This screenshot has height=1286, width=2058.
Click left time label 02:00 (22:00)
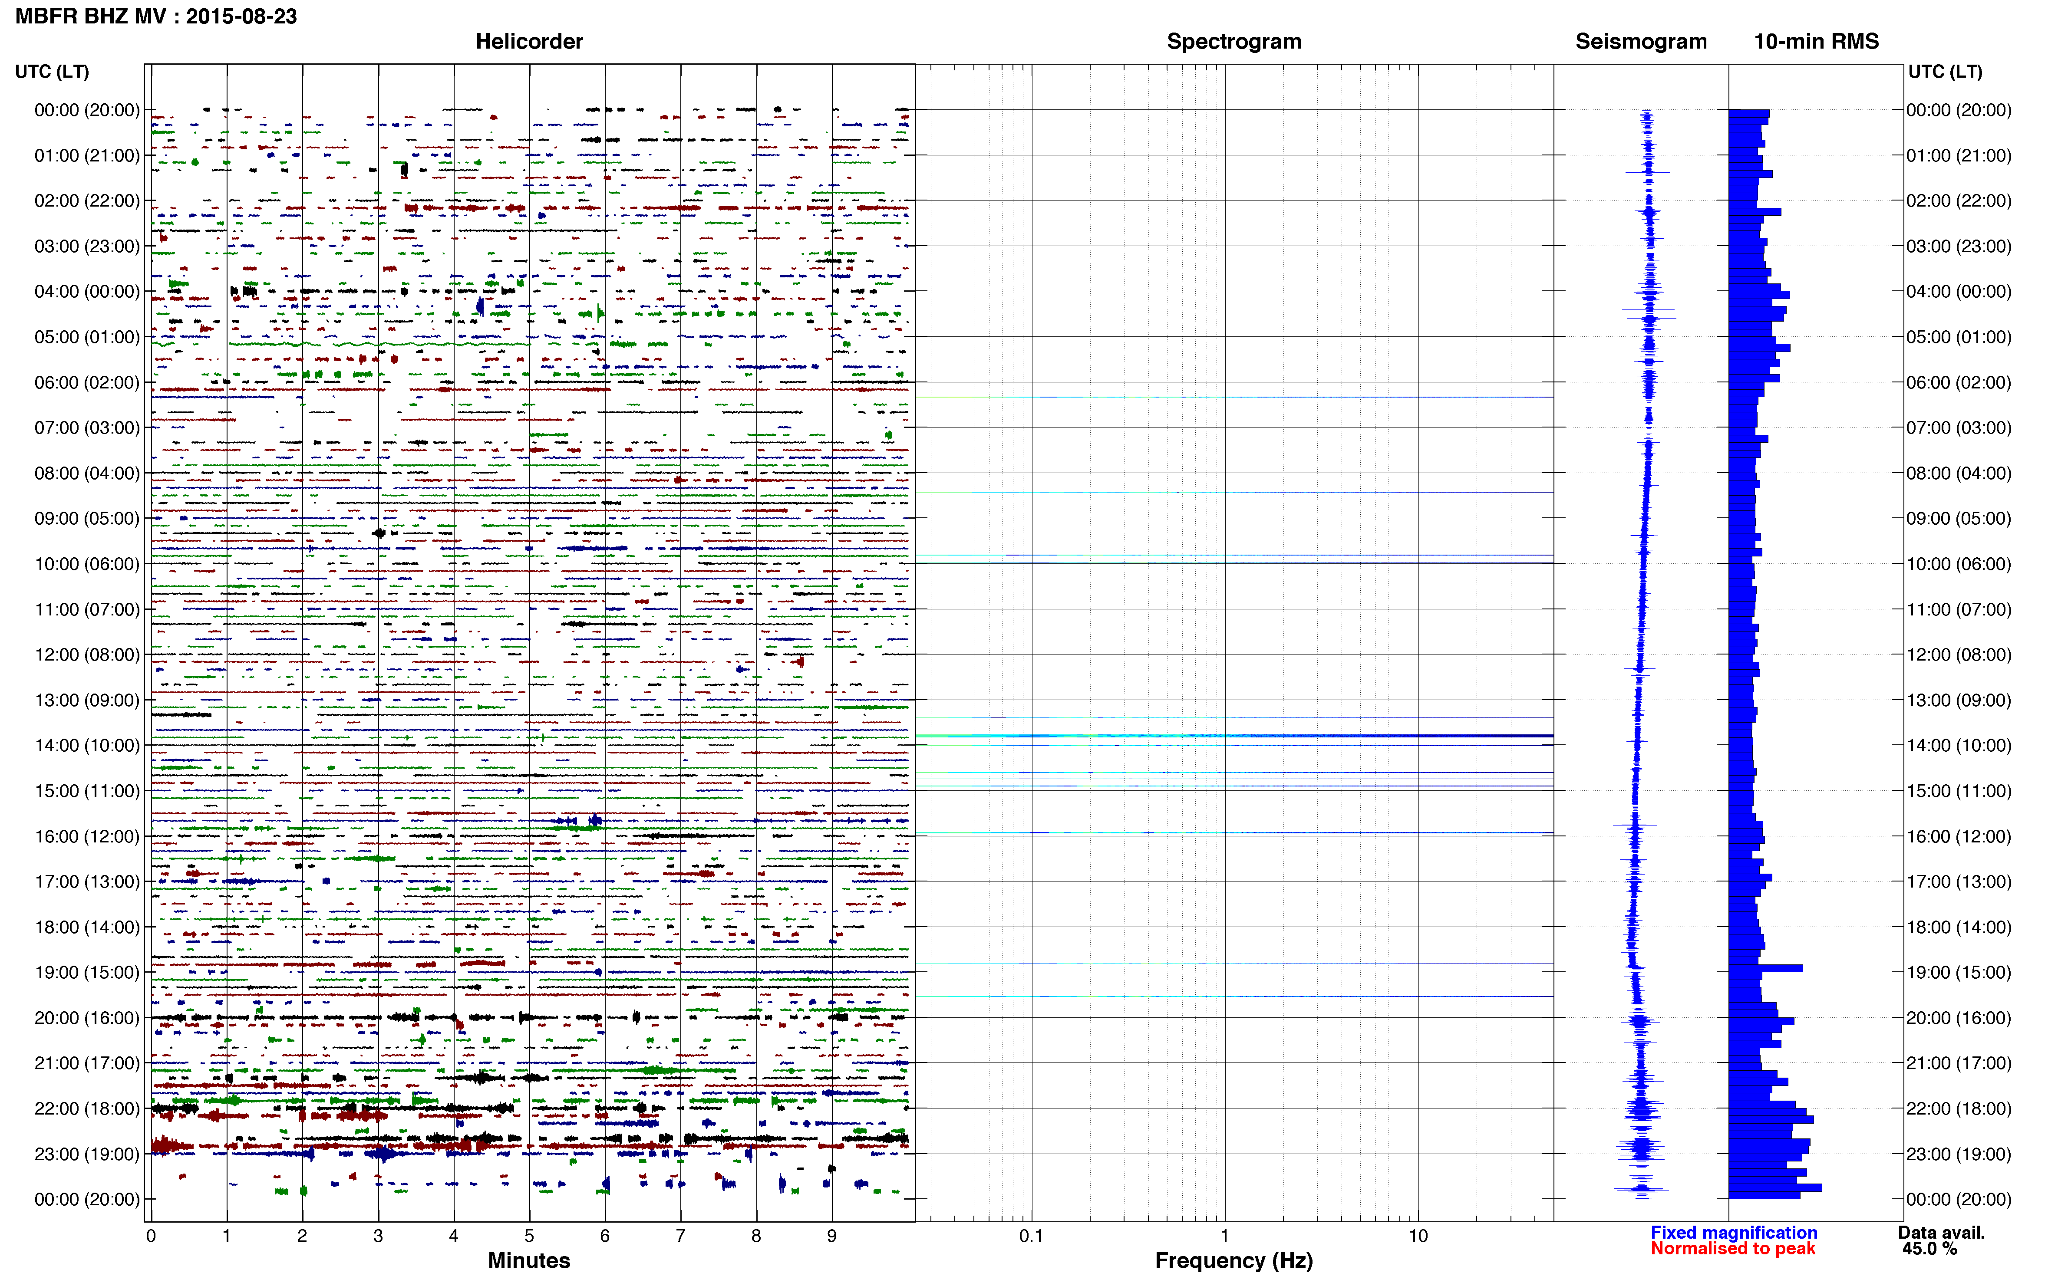pyautogui.click(x=87, y=201)
